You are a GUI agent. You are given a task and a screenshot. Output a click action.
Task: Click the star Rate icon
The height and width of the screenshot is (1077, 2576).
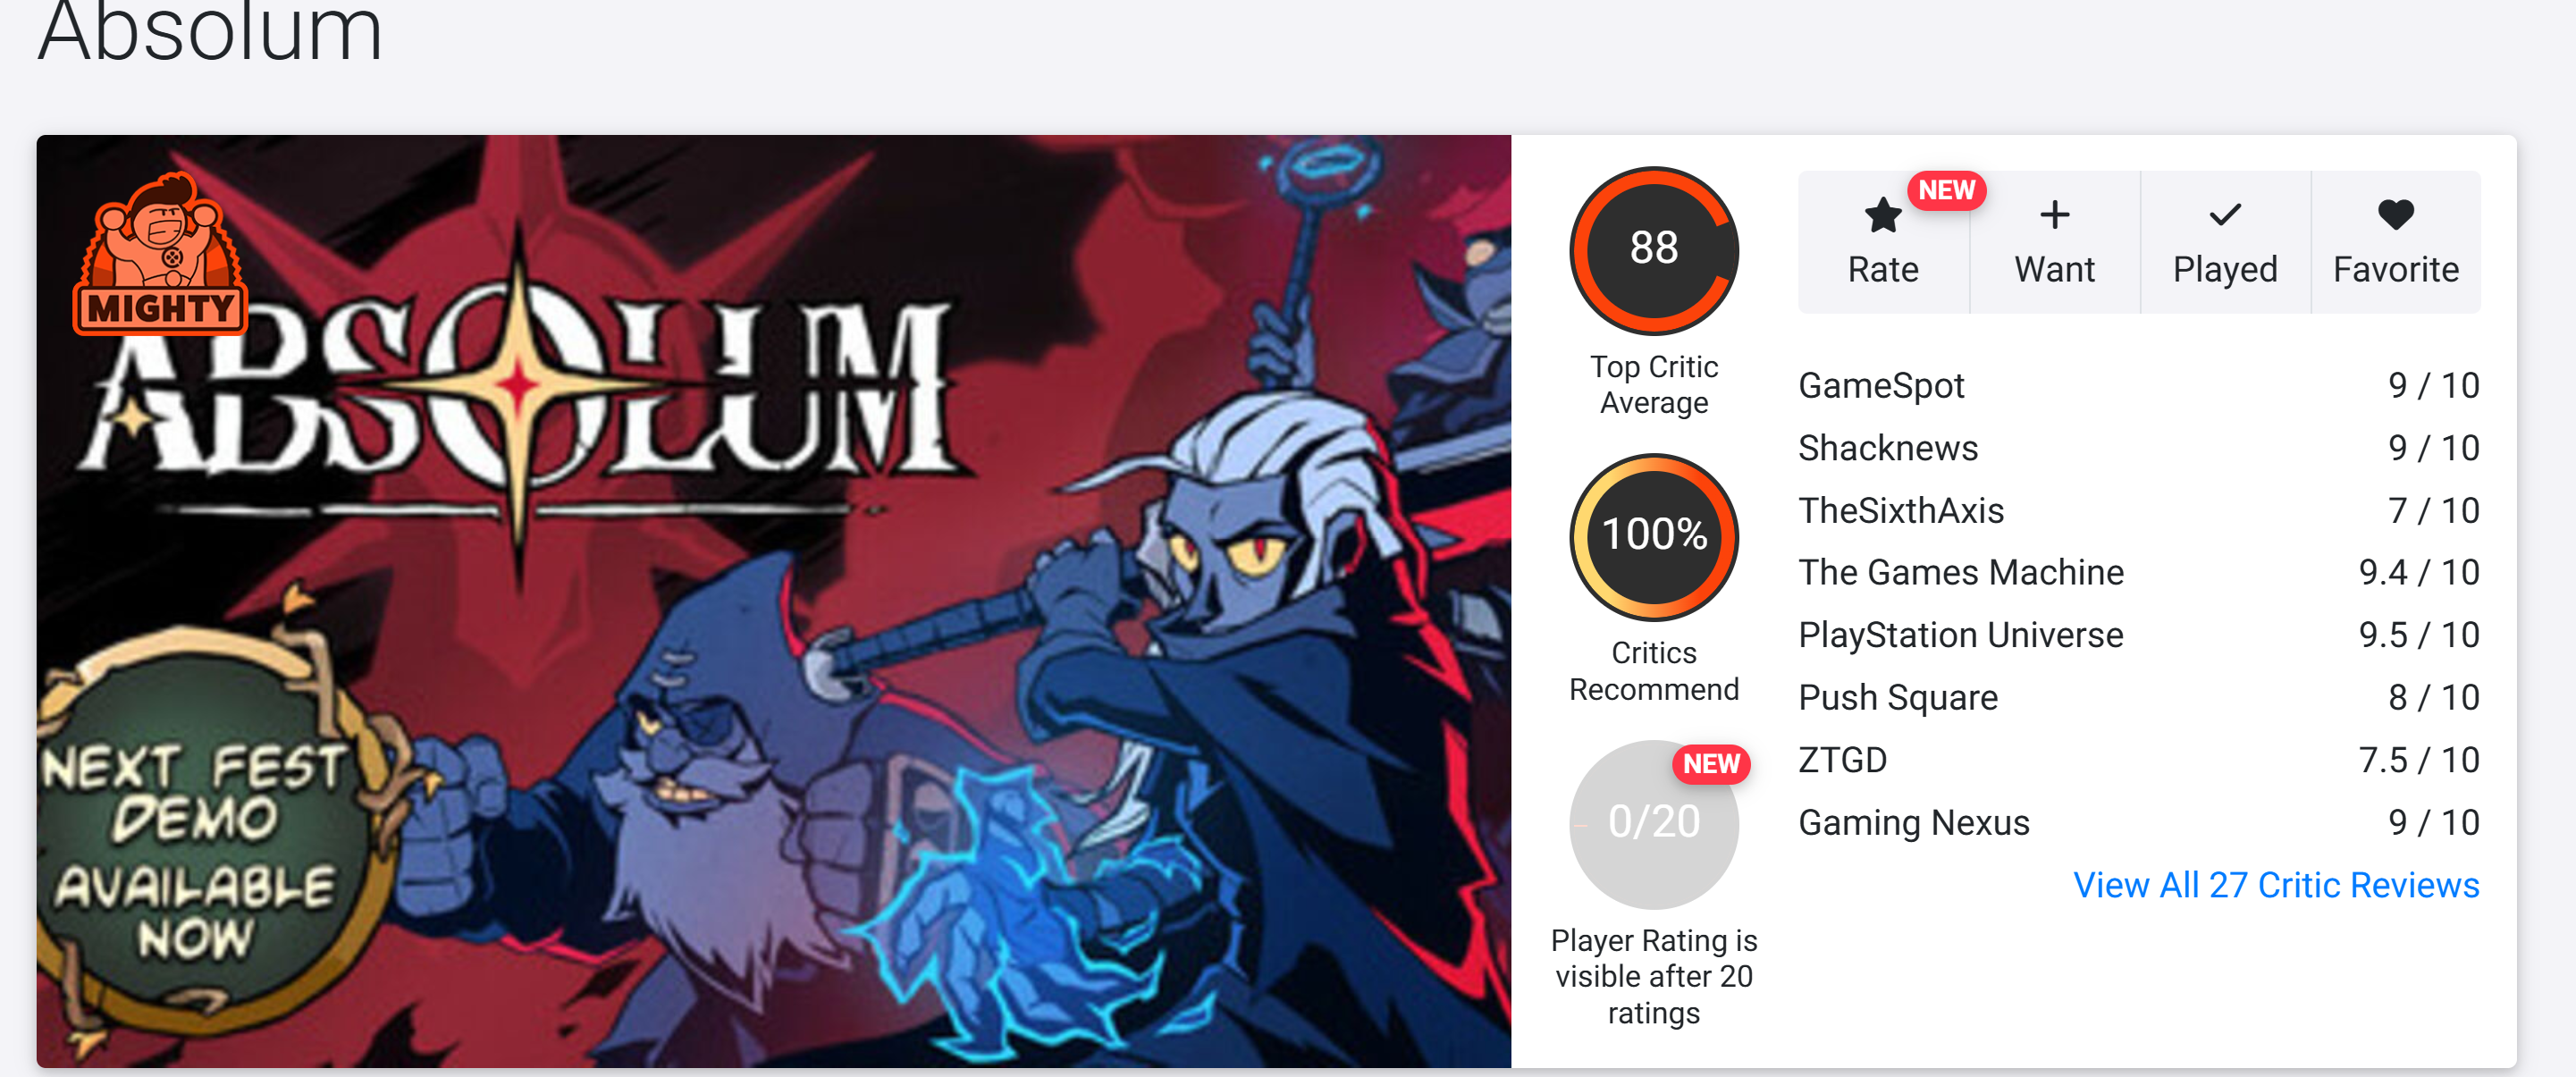1882,215
